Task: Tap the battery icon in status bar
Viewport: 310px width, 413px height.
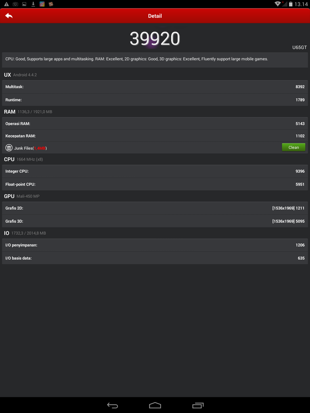Action: tap(291, 4)
